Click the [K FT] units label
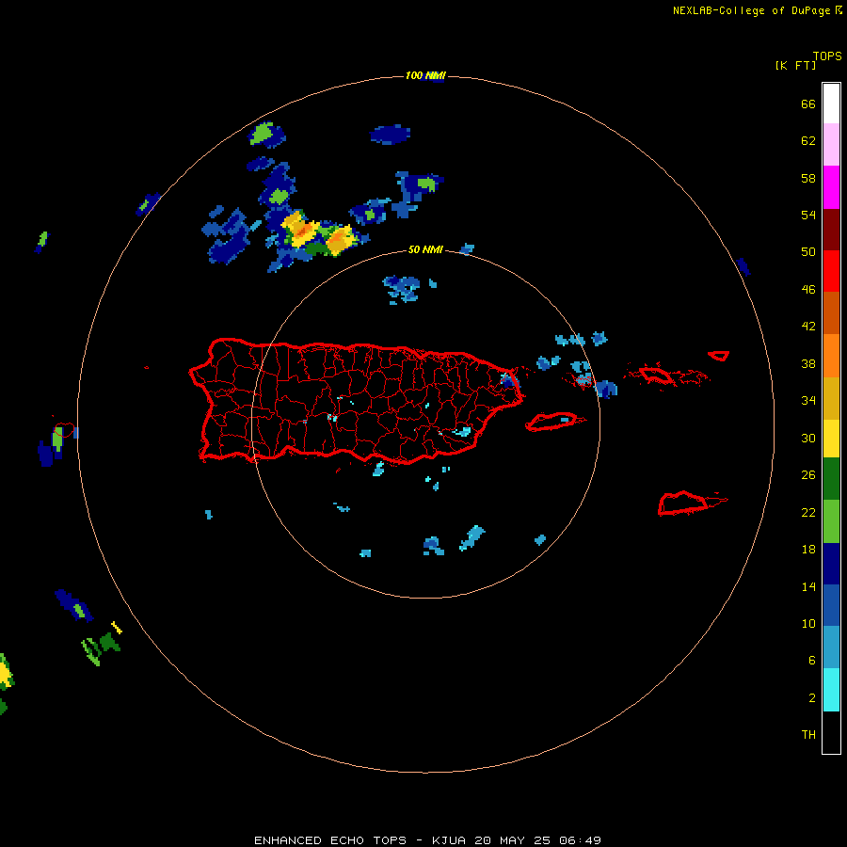Image resolution: width=847 pixels, height=847 pixels. [795, 65]
